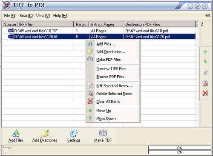Minimize the TIFF to PDF window
Image resolution: width=213 pixels, height=156 pixels.
pos(190,6)
